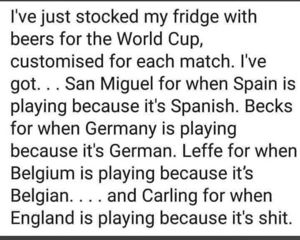This screenshot has height=240, width=300.
Task: Click the word "England"
Action: pyautogui.click(x=42, y=218)
